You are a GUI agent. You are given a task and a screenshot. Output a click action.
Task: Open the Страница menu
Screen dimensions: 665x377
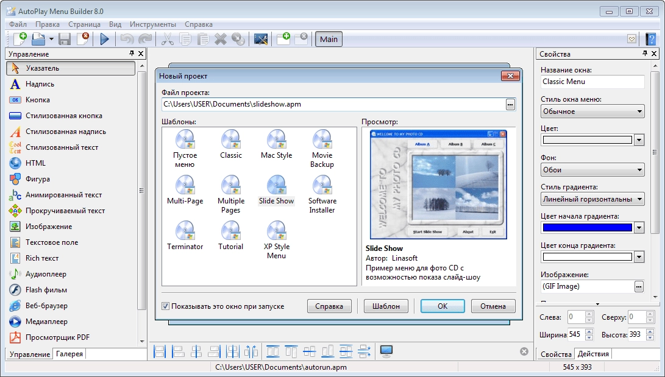pos(84,24)
